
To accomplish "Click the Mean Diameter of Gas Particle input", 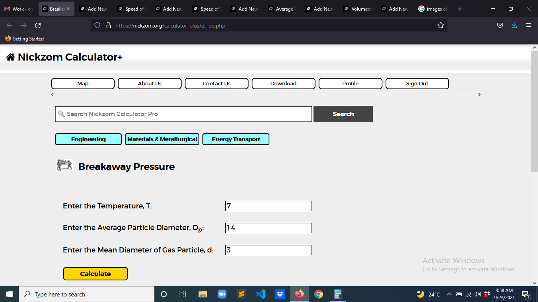I will [269, 250].
